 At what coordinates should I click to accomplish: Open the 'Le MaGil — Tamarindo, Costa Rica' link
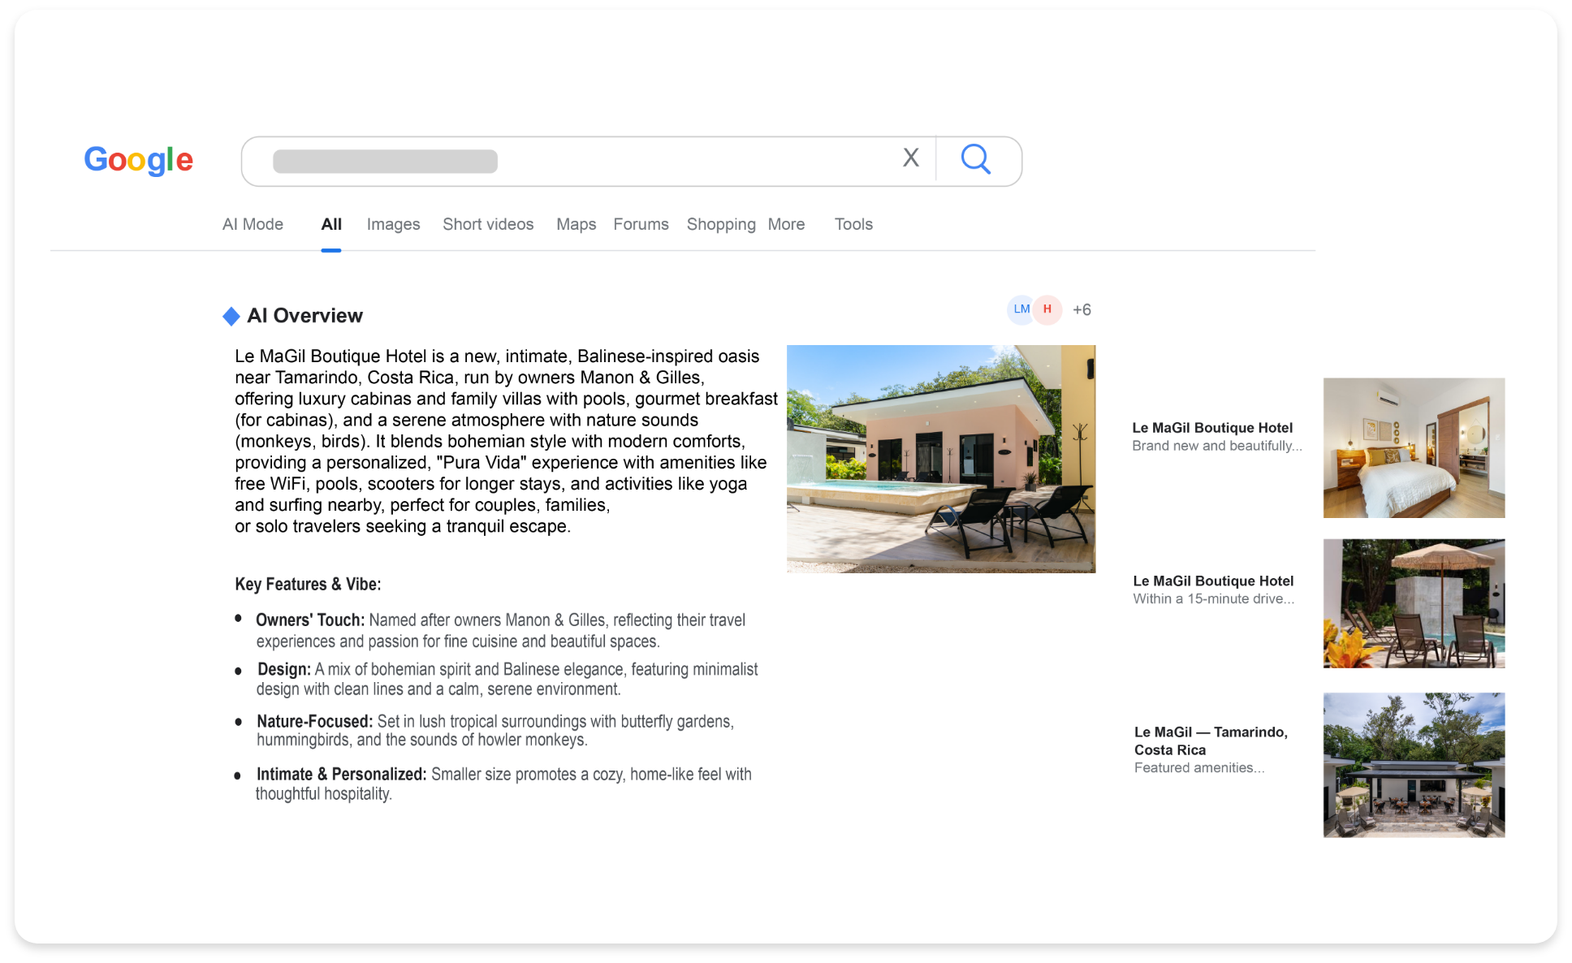[x=1211, y=741]
